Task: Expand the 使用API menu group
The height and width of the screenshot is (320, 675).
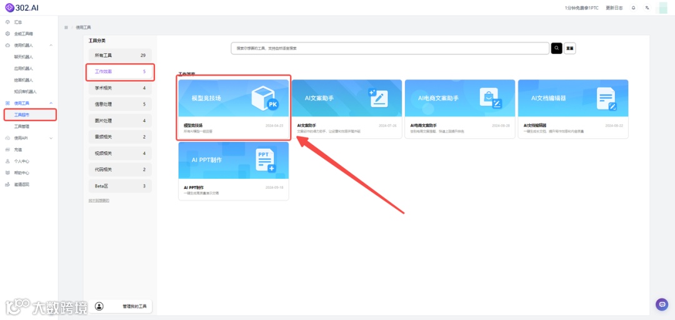Action: click(51, 138)
